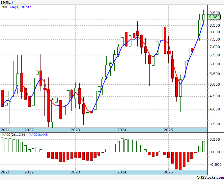224x180 pixels.
Task: Click the 0.000 MACD axis label
Action: tap(214, 152)
